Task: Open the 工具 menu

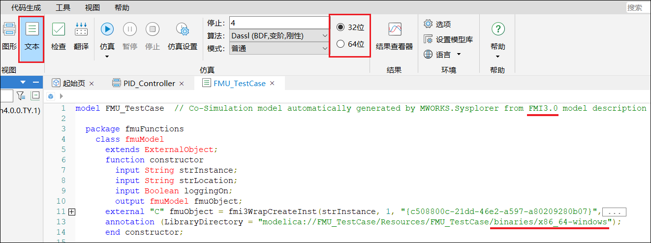Action: coord(63,7)
